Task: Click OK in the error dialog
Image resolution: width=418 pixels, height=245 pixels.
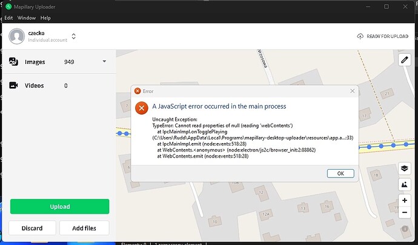Action: (x=340, y=173)
